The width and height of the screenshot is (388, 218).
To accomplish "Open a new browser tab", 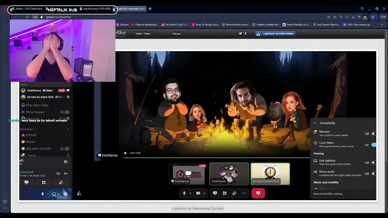I will (x=150, y=9).
